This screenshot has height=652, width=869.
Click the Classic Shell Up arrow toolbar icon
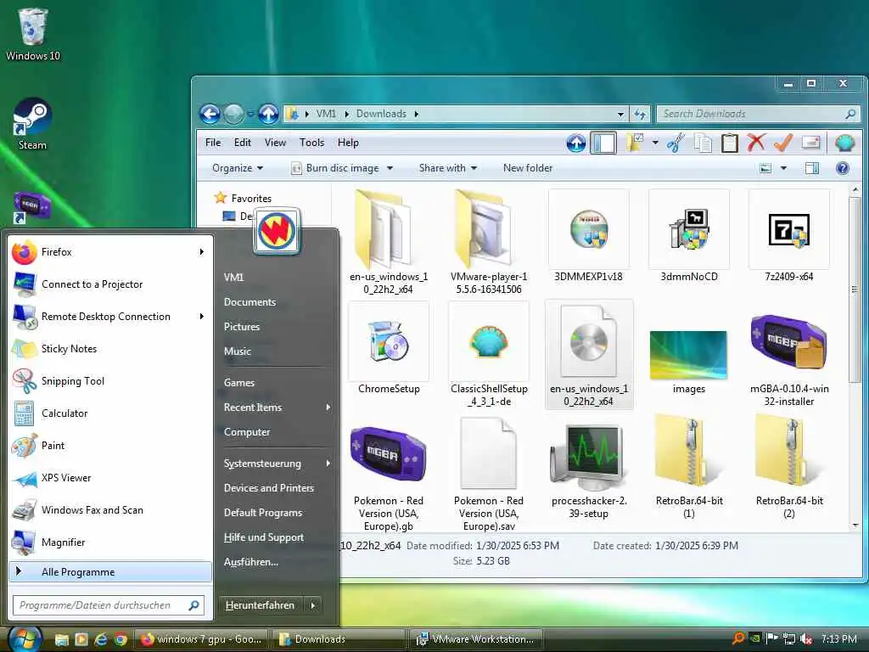pos(576,143)
